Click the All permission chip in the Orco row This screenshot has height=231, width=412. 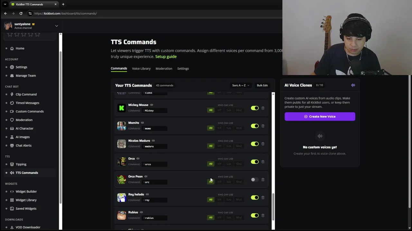tap(211, 164)
